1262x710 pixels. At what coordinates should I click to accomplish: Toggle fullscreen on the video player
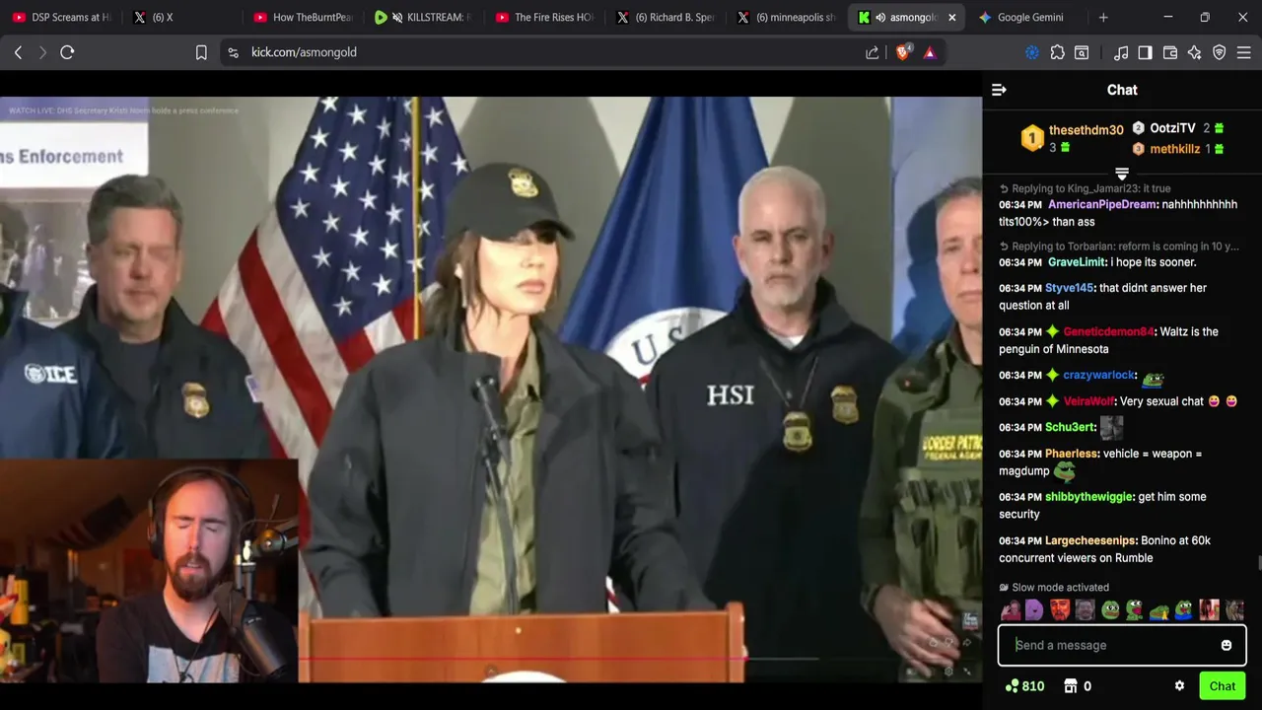[x=967, y=672]
